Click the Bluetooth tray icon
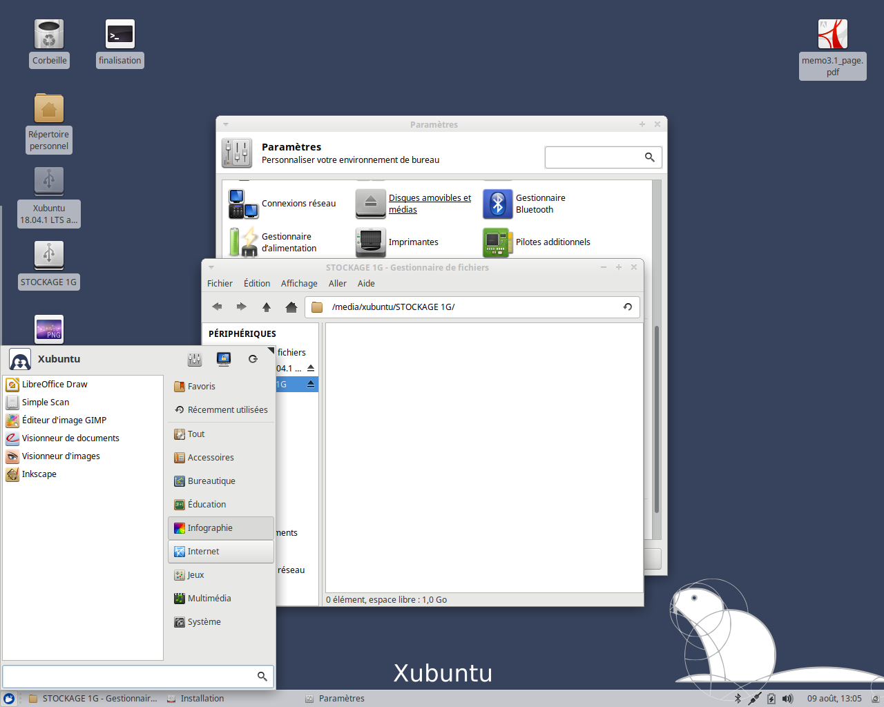Screen dimensions: 884x707 tap(738, 699)
